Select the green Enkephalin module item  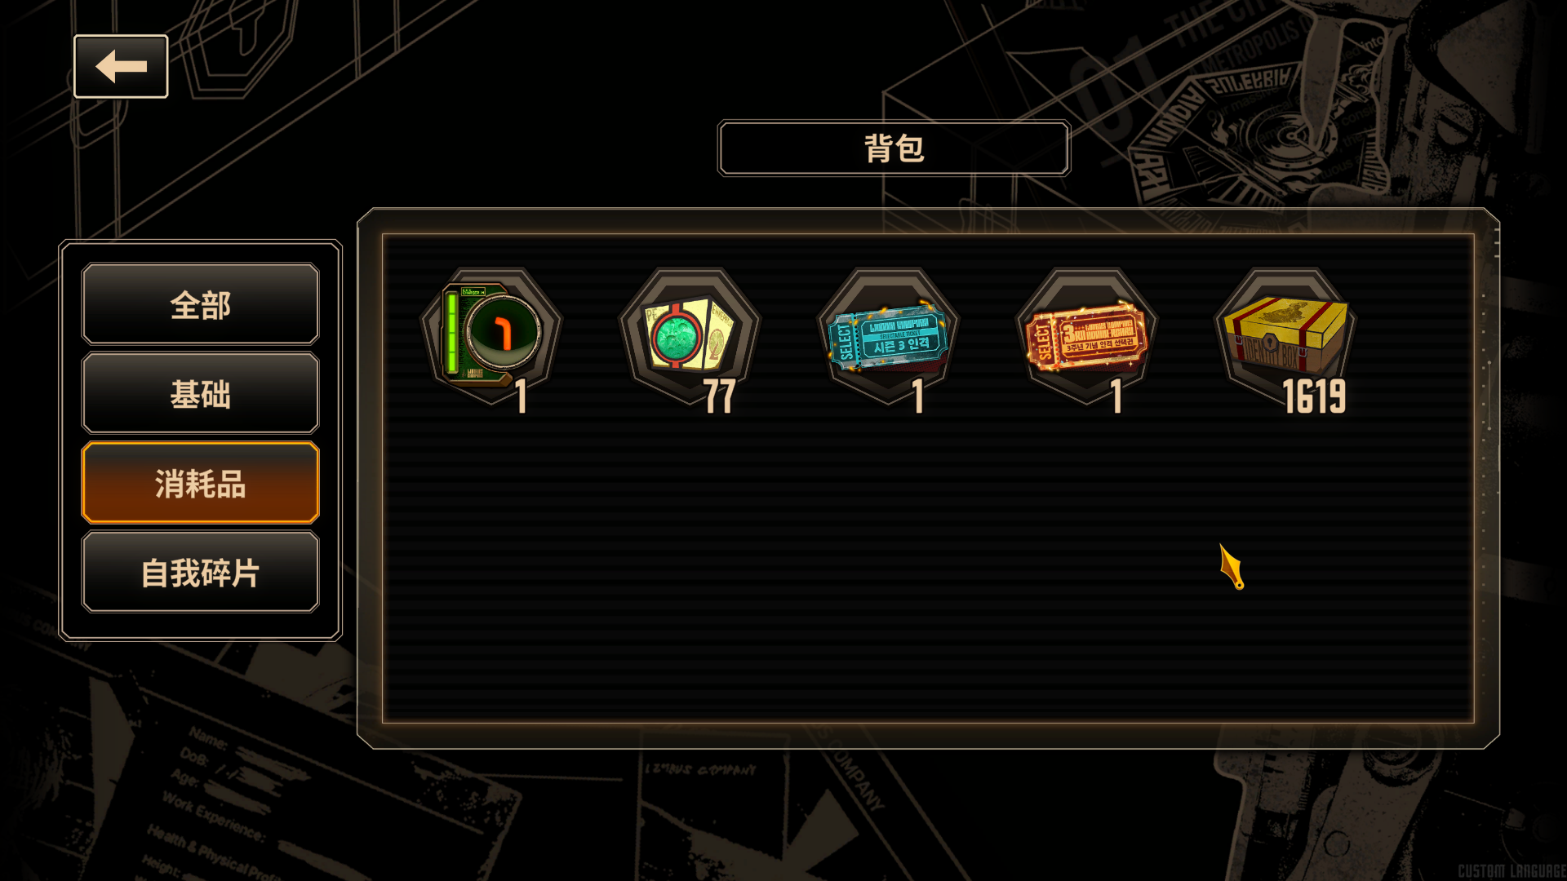coord(491,336)
